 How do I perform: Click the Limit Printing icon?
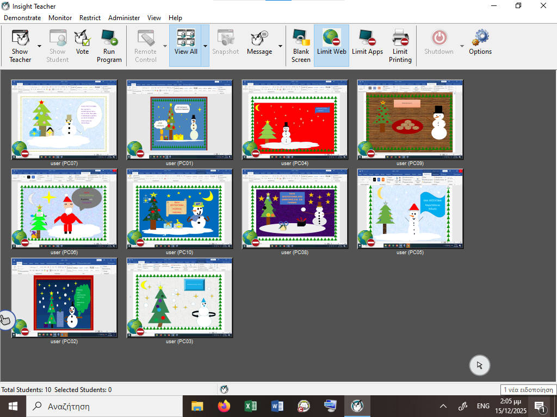tap(400, 46)
